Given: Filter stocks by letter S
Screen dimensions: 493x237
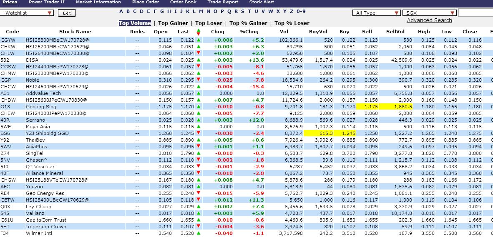Looking at the screenshot, I should (242, 11).
